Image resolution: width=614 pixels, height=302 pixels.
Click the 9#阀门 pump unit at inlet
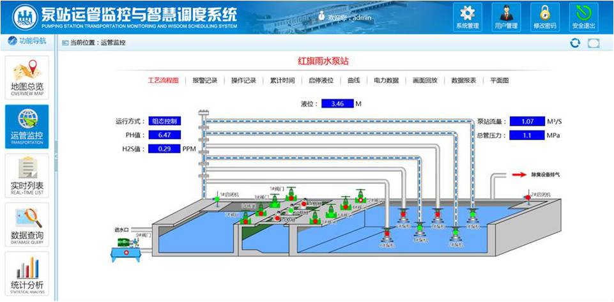pyautogui.click(x=126, y=244)
